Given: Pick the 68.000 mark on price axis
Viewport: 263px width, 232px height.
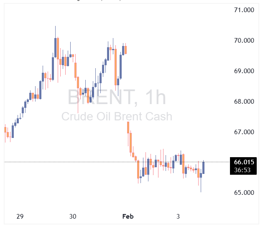Looking at the screenshot, I should [x=244, y=102].
